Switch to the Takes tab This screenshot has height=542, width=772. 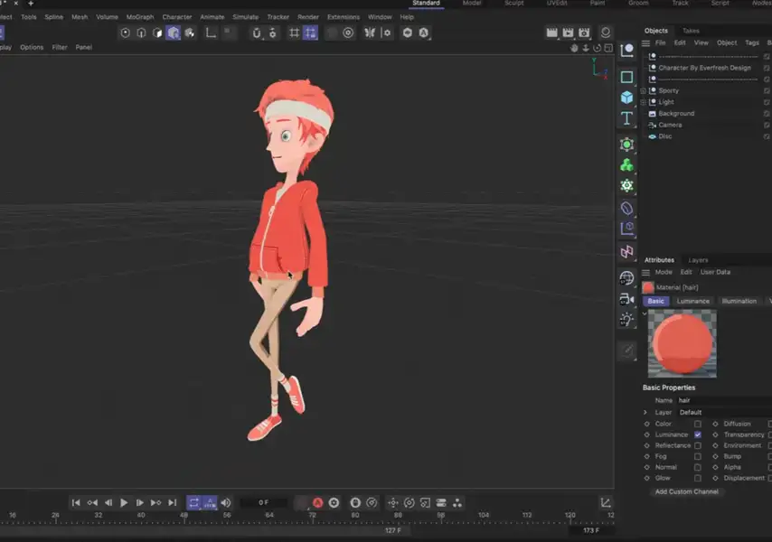point(691,31)
